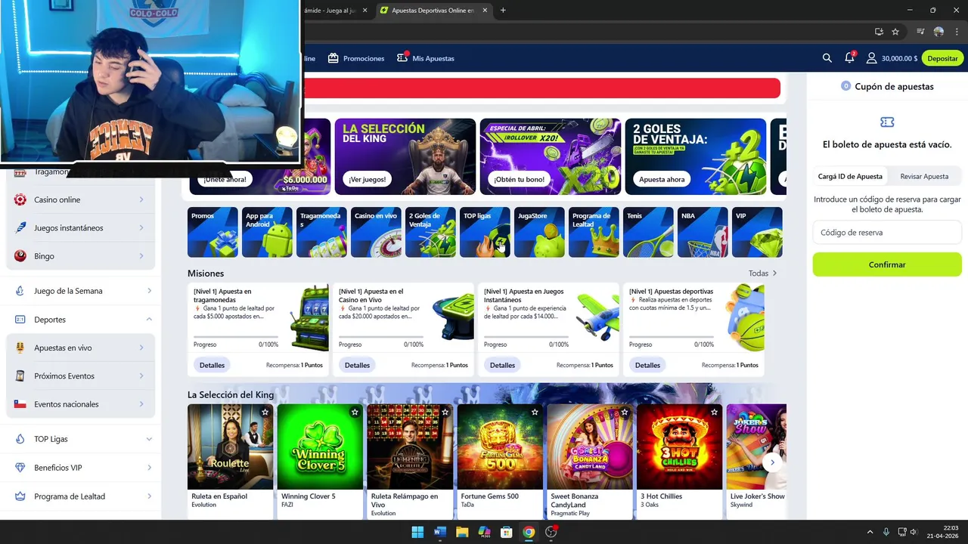The height and width of the screenshot is (544, 968).
Task: Click the Programa de Lealtad crown icon
Action: (20, 496)
